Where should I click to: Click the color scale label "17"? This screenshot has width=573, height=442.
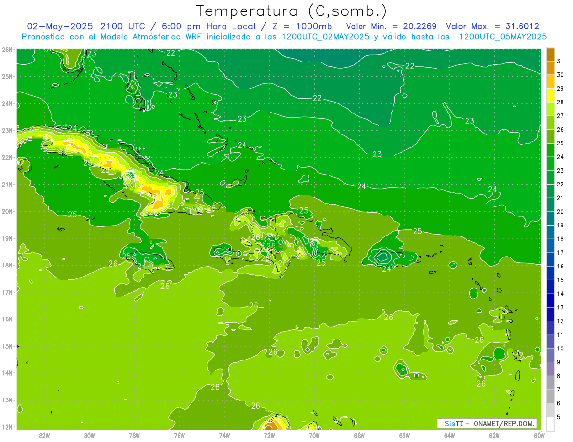(x=561, y=253)
